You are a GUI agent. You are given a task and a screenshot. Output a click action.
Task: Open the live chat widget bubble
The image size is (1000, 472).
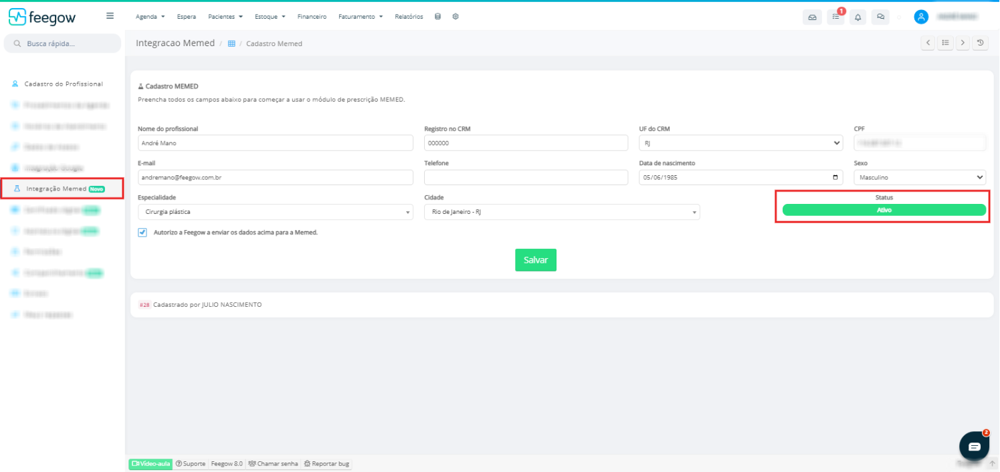tap(974, 446)
